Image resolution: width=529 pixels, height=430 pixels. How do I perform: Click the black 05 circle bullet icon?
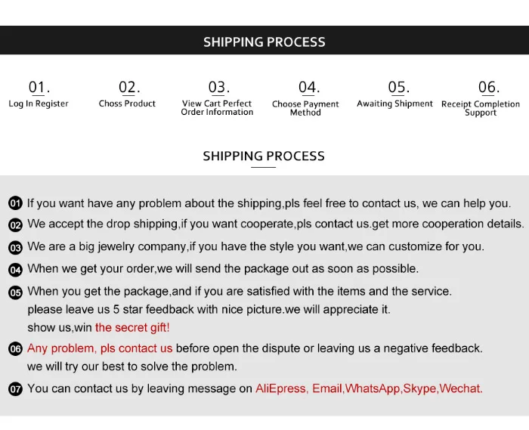(15, 292)
